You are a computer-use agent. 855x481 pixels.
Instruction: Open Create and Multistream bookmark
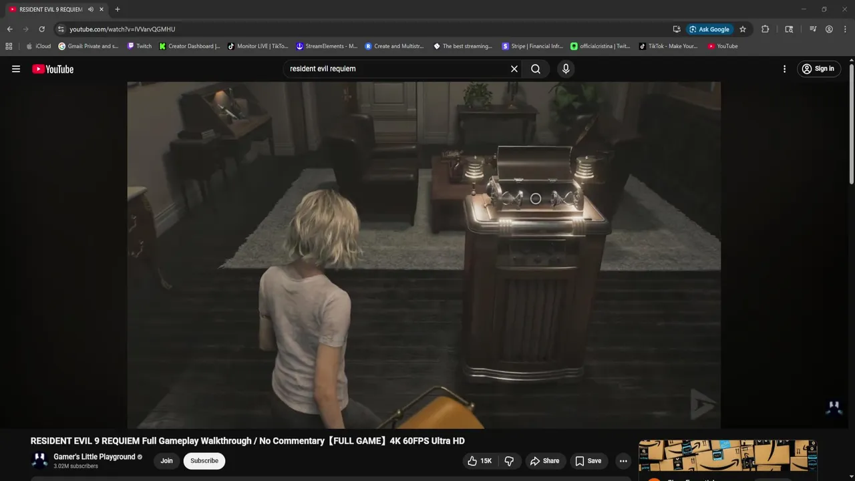pos(395,46)
